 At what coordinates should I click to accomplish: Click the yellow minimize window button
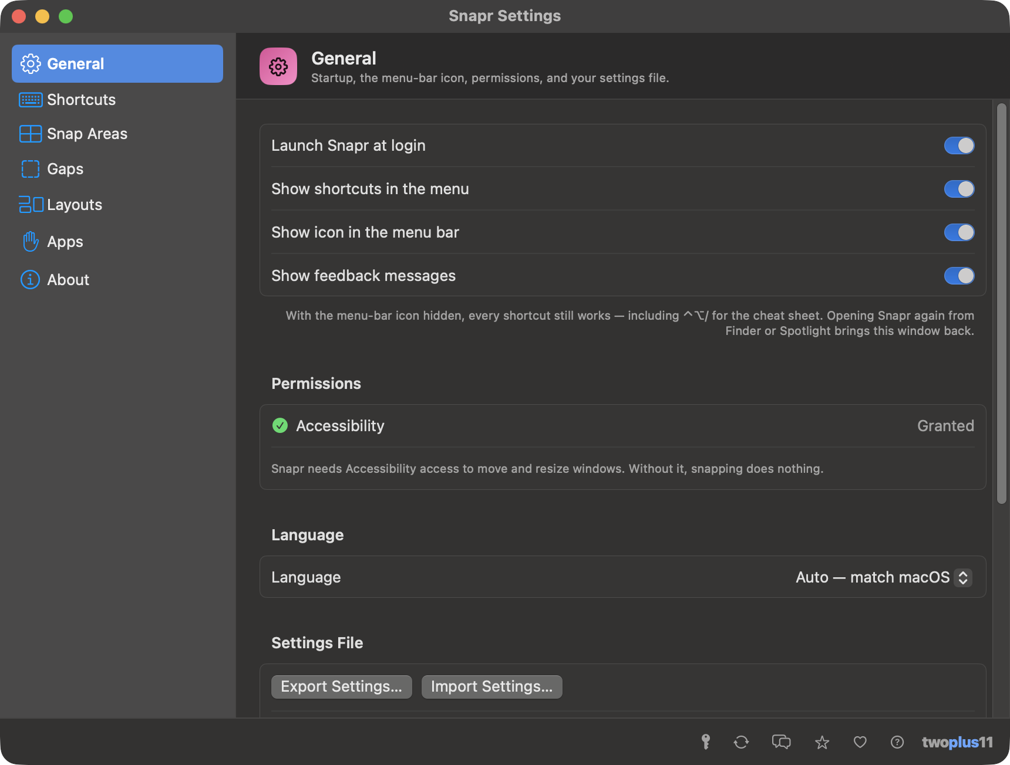[x=42, y=16]
